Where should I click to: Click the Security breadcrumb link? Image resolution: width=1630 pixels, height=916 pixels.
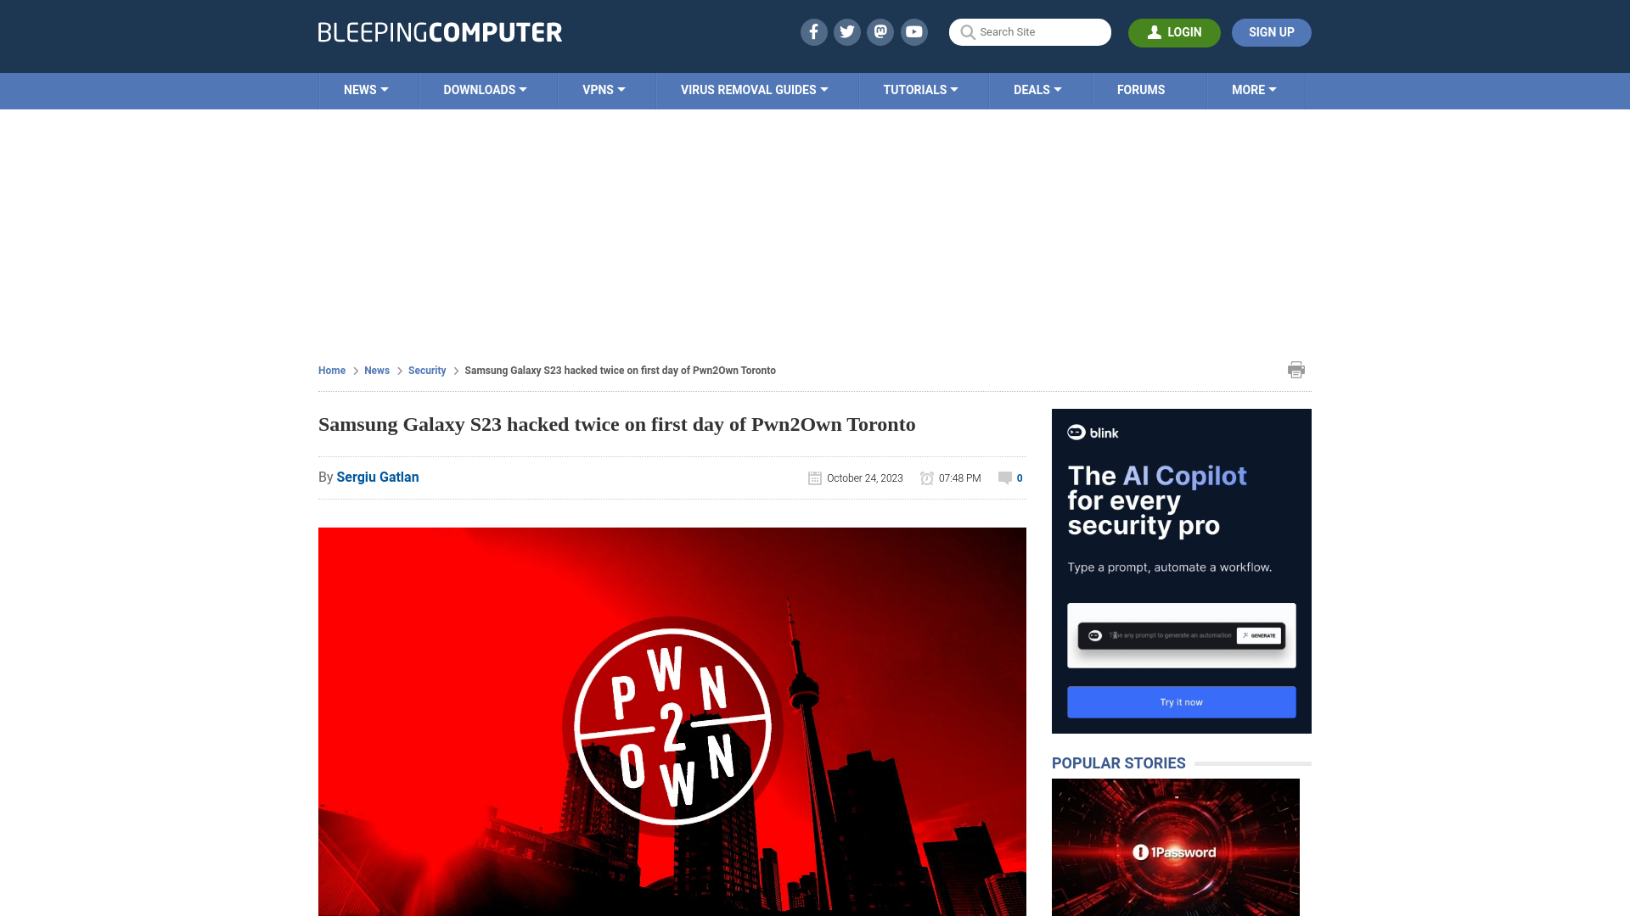(426, 370)
